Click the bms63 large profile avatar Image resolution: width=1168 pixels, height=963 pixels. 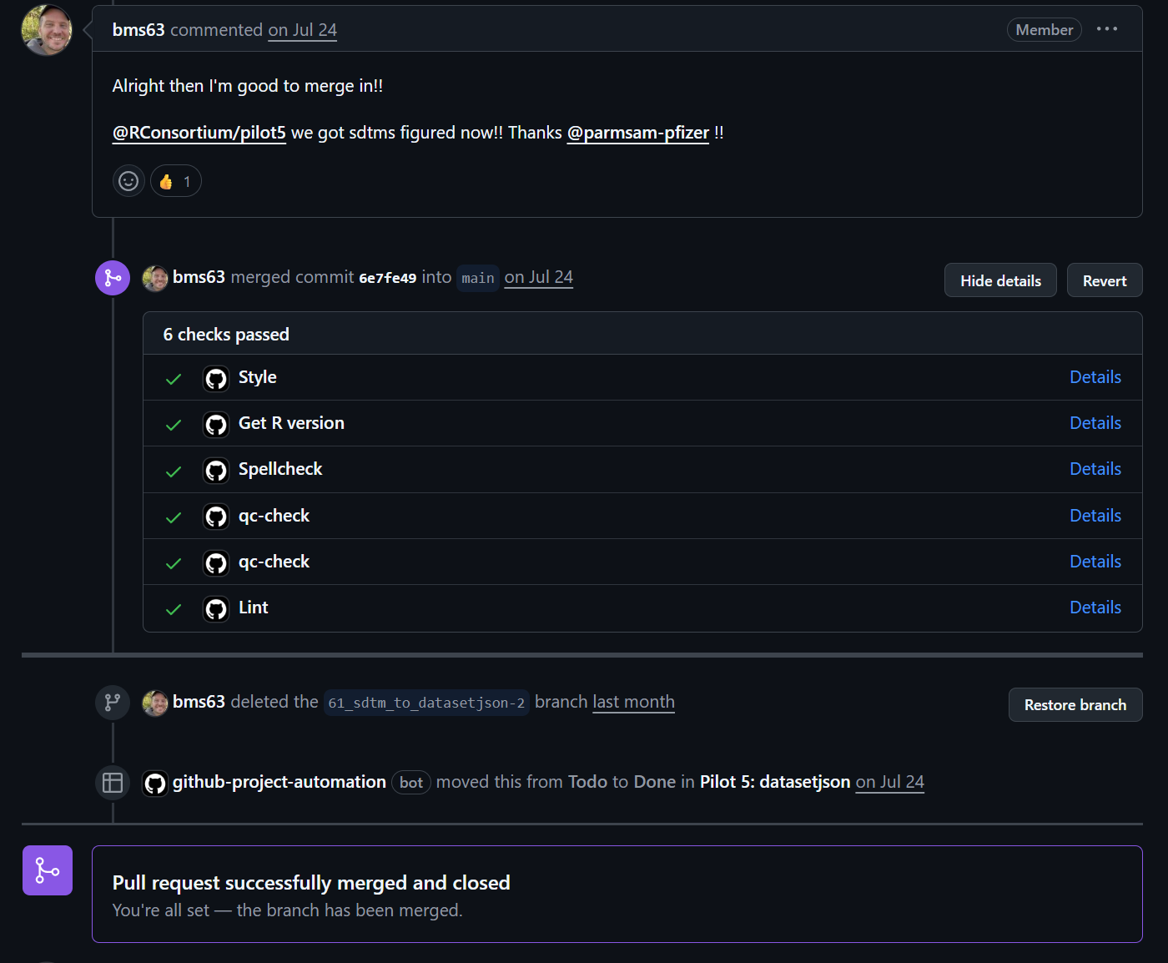pyautogui.click(x=47, y=30)
